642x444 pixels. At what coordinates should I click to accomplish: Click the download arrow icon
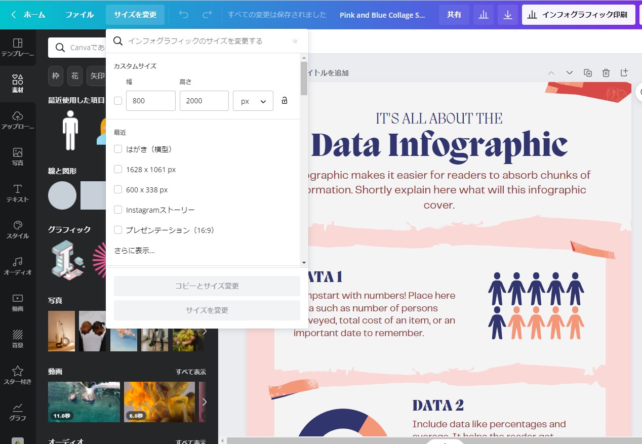(x=508, y=15)
